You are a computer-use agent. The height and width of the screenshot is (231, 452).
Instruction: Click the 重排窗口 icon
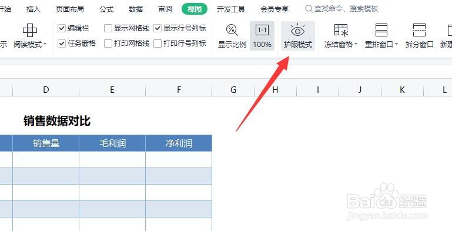[381, 30]
